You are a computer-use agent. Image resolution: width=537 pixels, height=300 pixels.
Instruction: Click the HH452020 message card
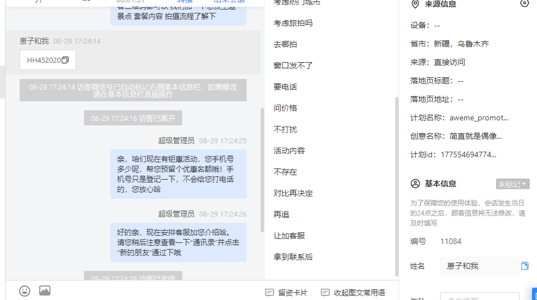pos(48,60)
